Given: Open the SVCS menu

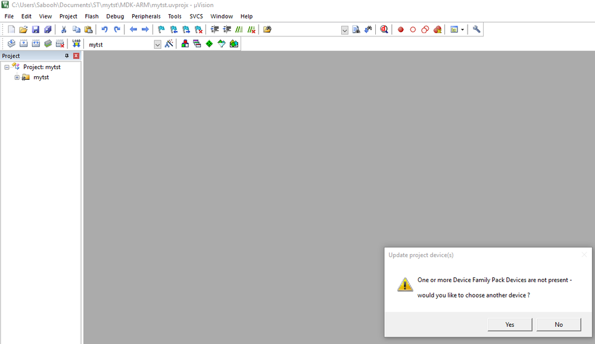Looking at the screenshot, I should click(196, 16).
